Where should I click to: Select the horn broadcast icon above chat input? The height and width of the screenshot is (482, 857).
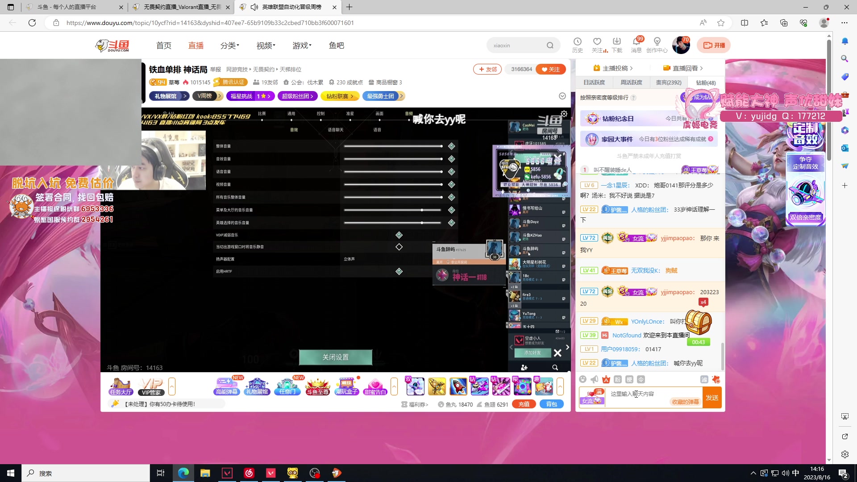tap(594, 379)
